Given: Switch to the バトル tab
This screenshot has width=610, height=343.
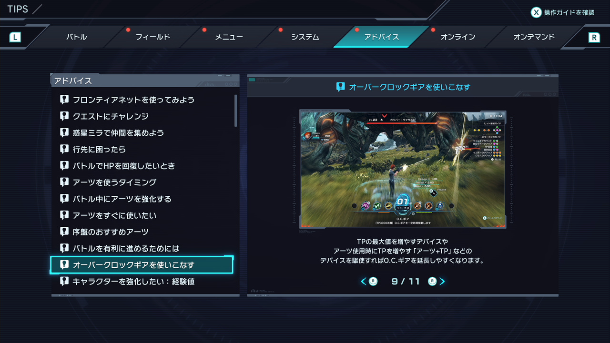Looking at the screenshot, I should (x=76, y=37).
